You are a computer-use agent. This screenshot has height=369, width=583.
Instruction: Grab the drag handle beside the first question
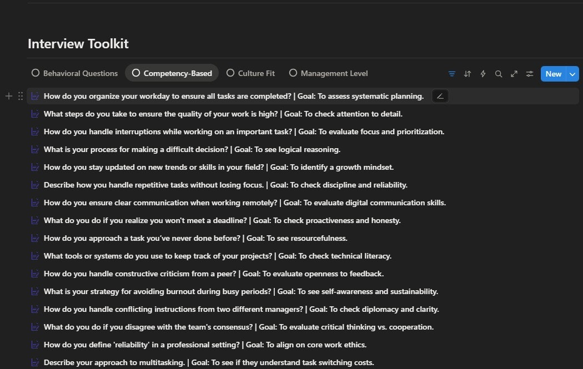(21, 96)
